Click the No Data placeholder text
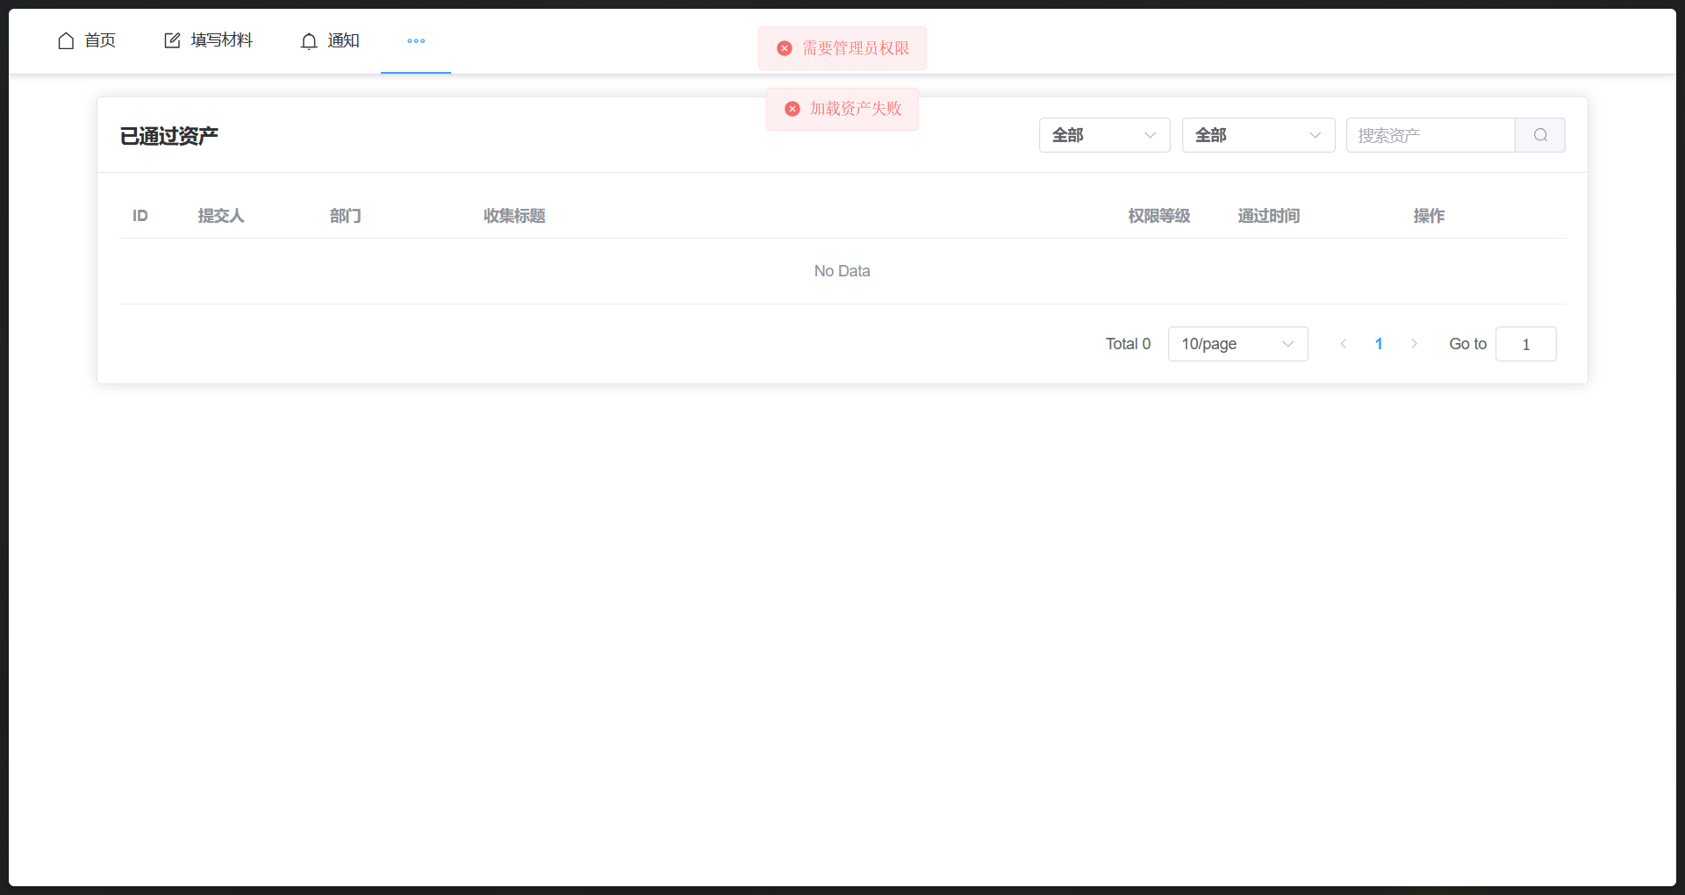 coord(842,271)
